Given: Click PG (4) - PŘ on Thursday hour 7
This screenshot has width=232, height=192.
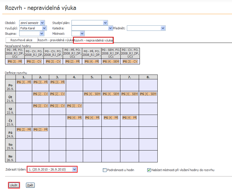Looking at the screenshot, I should click(130, 118).
